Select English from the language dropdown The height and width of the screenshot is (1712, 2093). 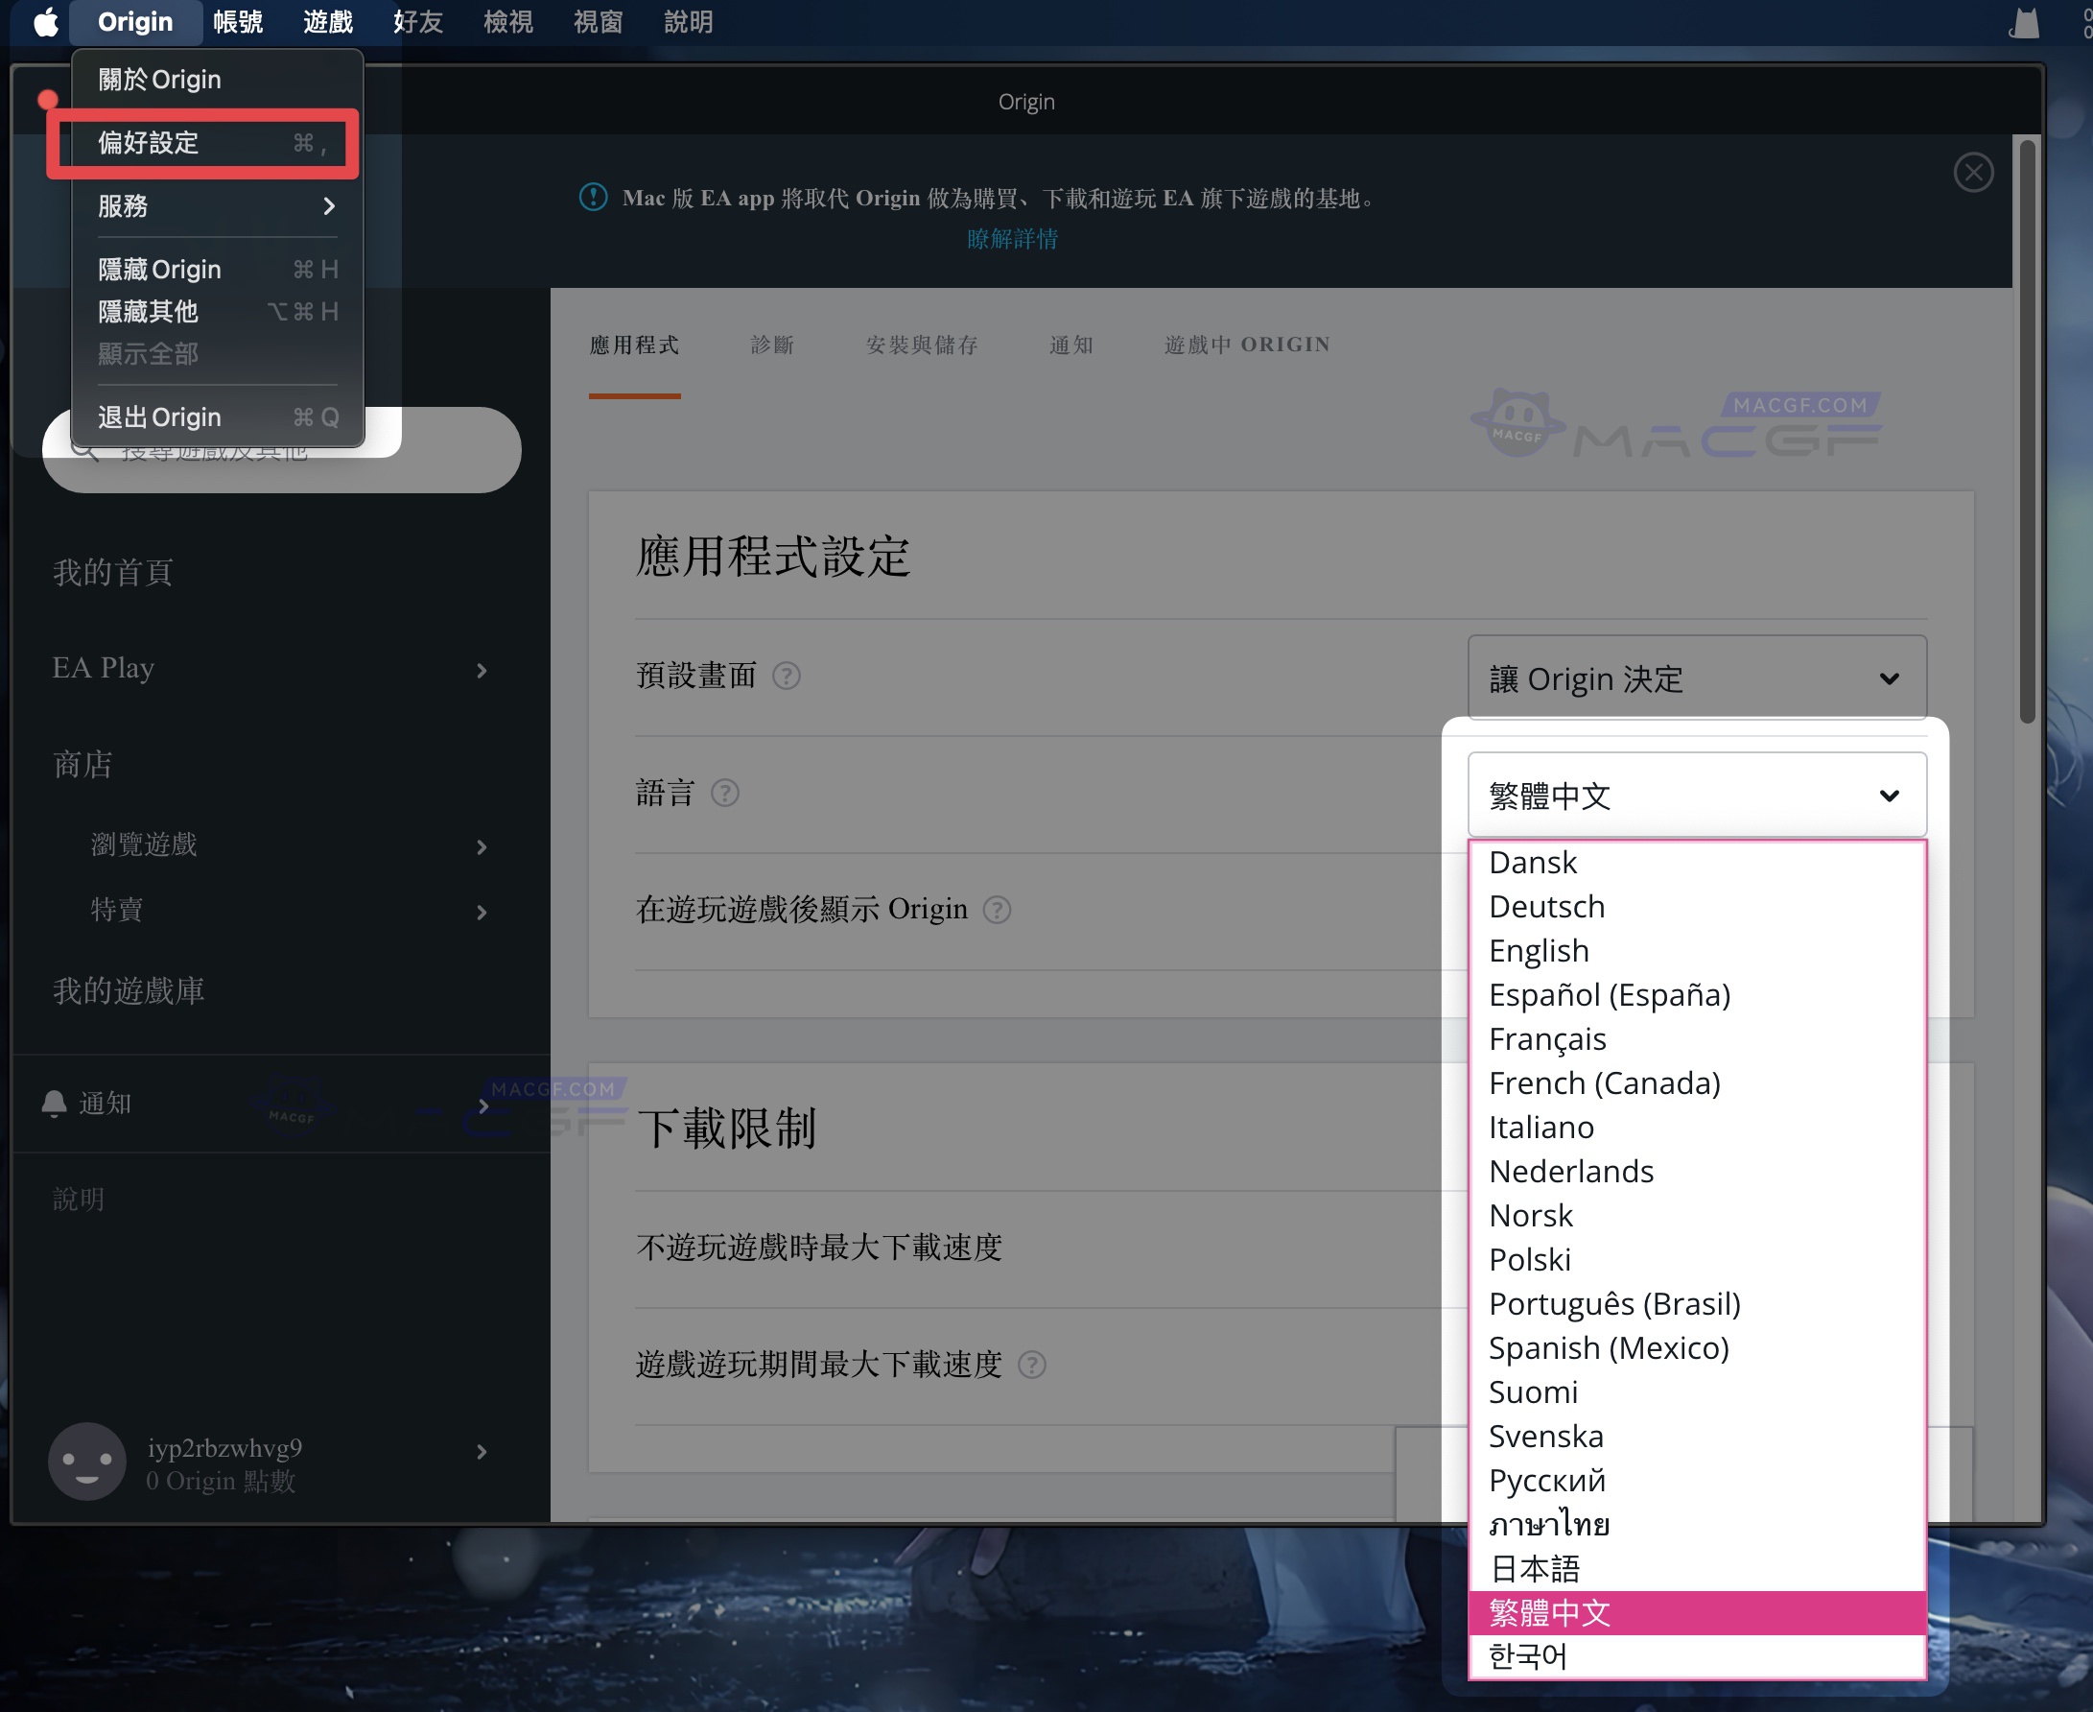(x=1539, y=950)
